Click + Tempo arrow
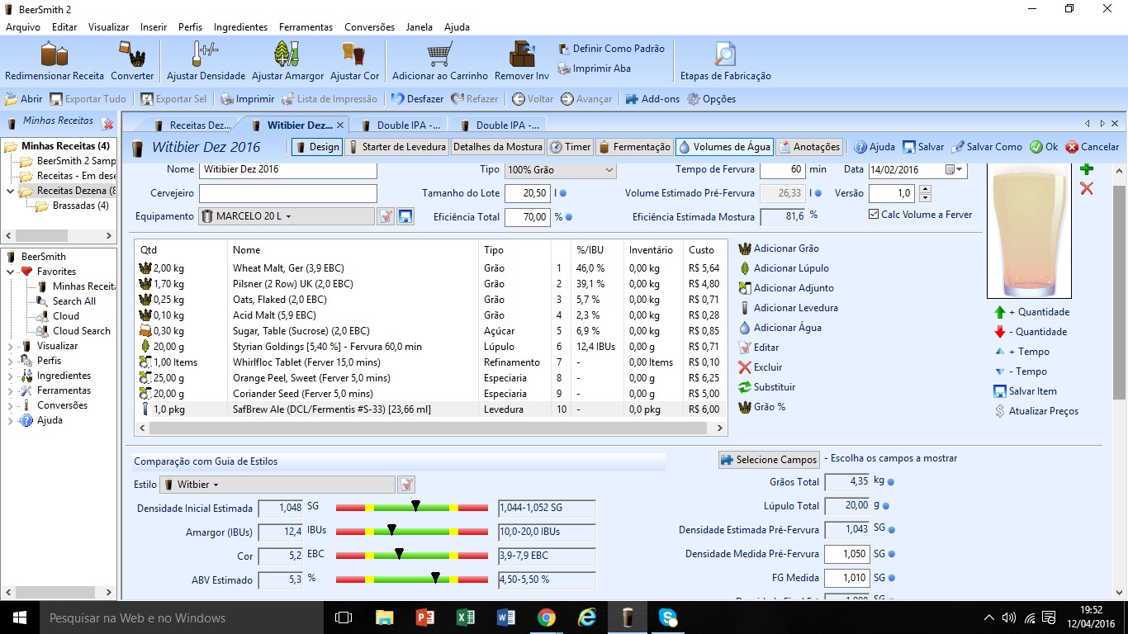This screenshot has height=634, width=1128. (1000, 352)
